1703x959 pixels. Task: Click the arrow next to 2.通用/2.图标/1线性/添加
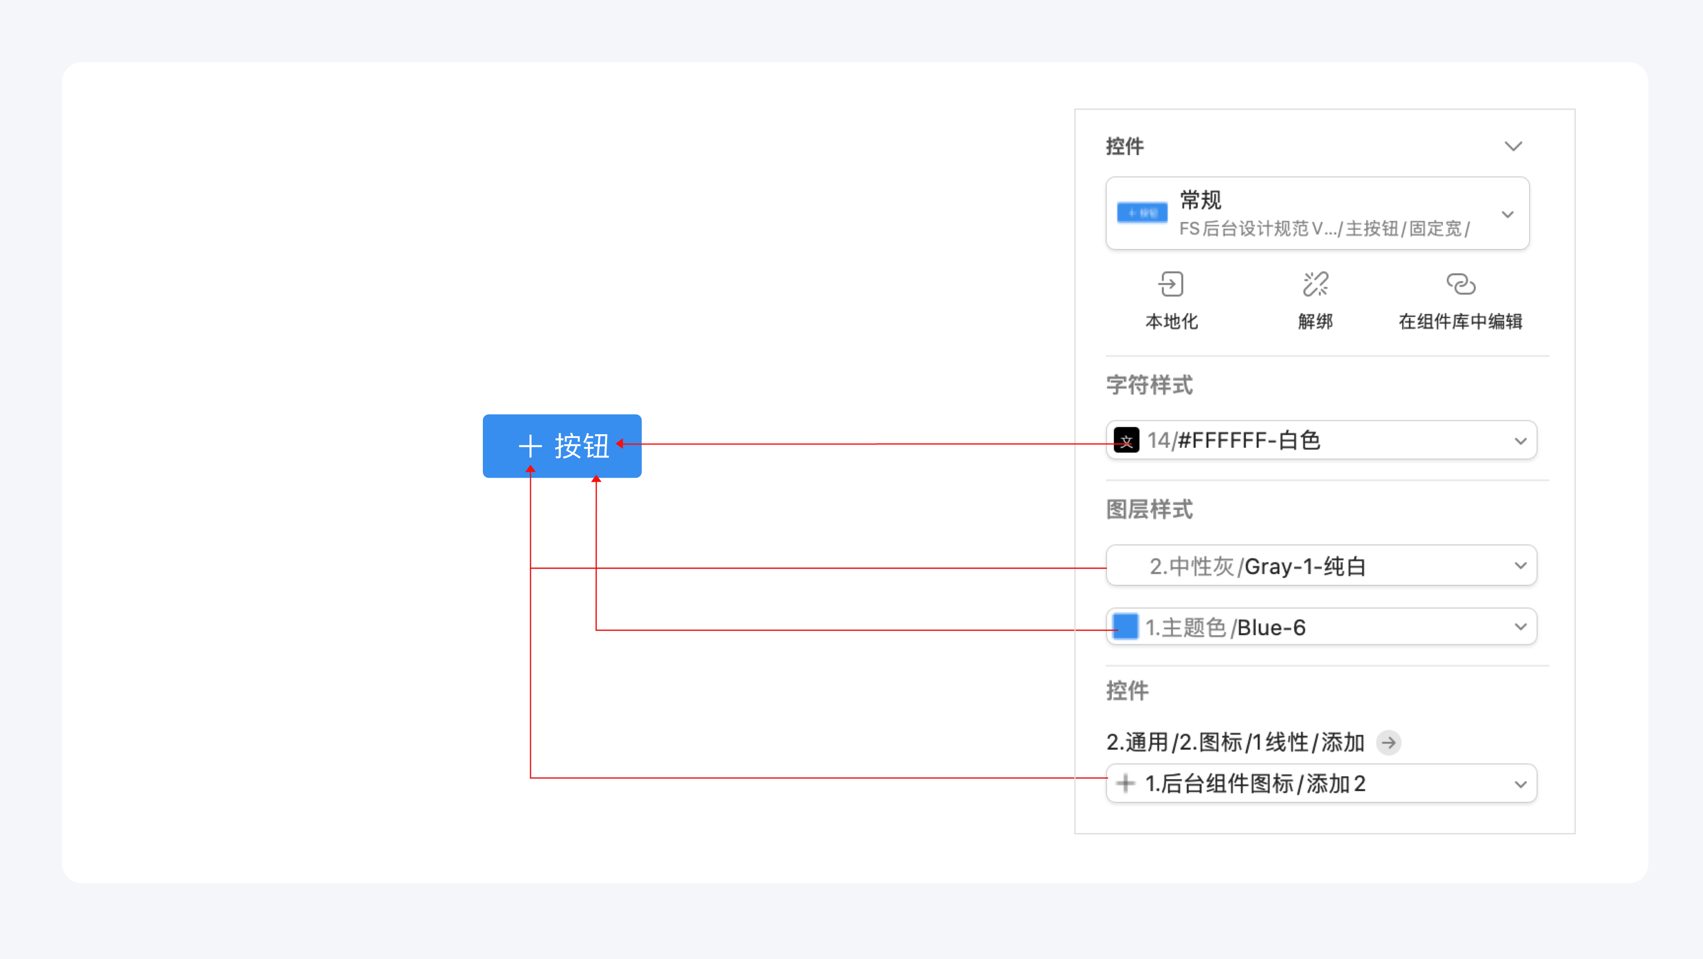click(x=1388, y=742)
